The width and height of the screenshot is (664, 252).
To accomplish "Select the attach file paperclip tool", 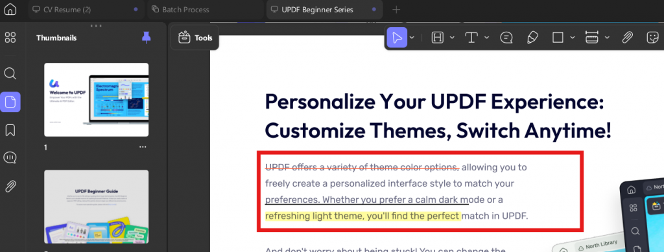I will click(627, 38).
